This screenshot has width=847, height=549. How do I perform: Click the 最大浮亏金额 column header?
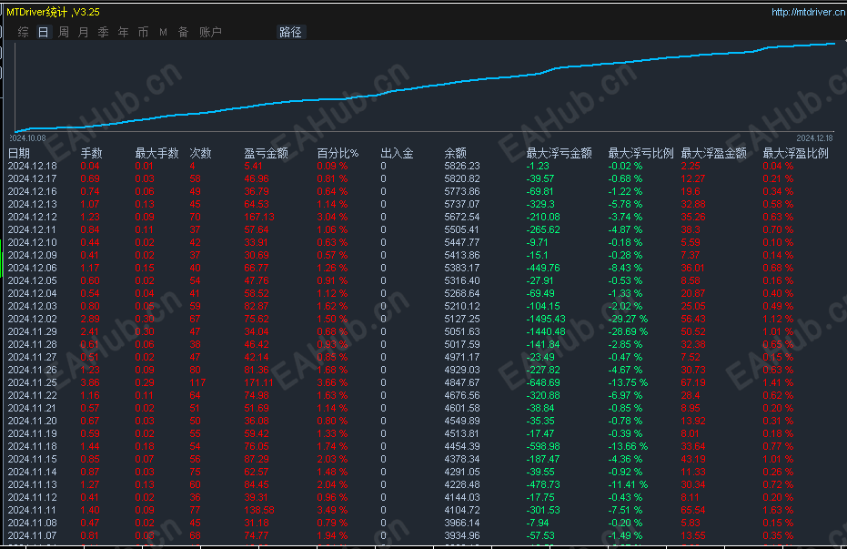tap(560, 154)
